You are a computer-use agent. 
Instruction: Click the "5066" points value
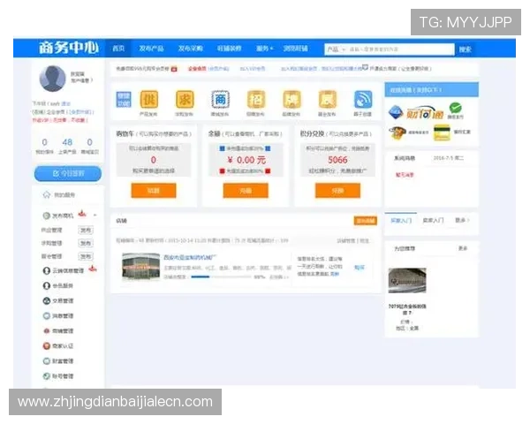337,160
